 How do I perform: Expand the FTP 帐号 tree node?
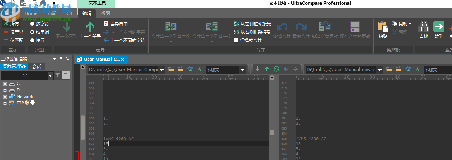pyautogui.click(x=5, y=103)
